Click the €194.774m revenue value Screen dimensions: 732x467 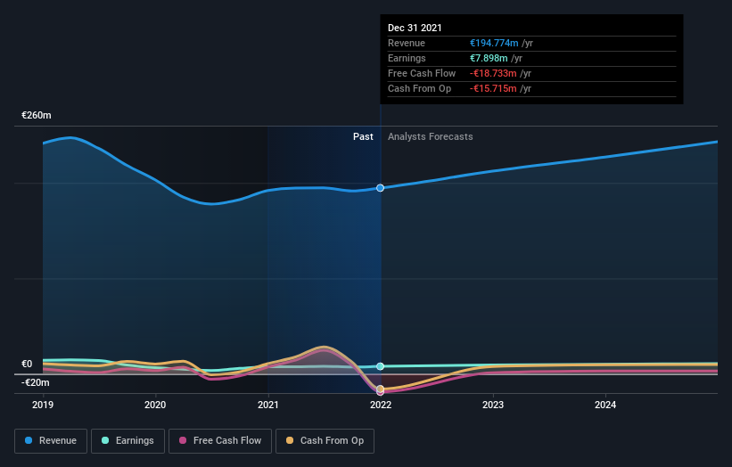point(494,43)
